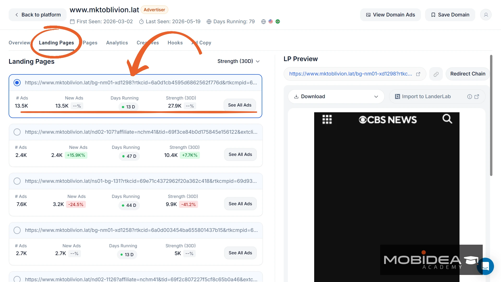Screen dimensions: 501x282
Task: Click the Last Seen clock icon
Action: coord(141,22)
